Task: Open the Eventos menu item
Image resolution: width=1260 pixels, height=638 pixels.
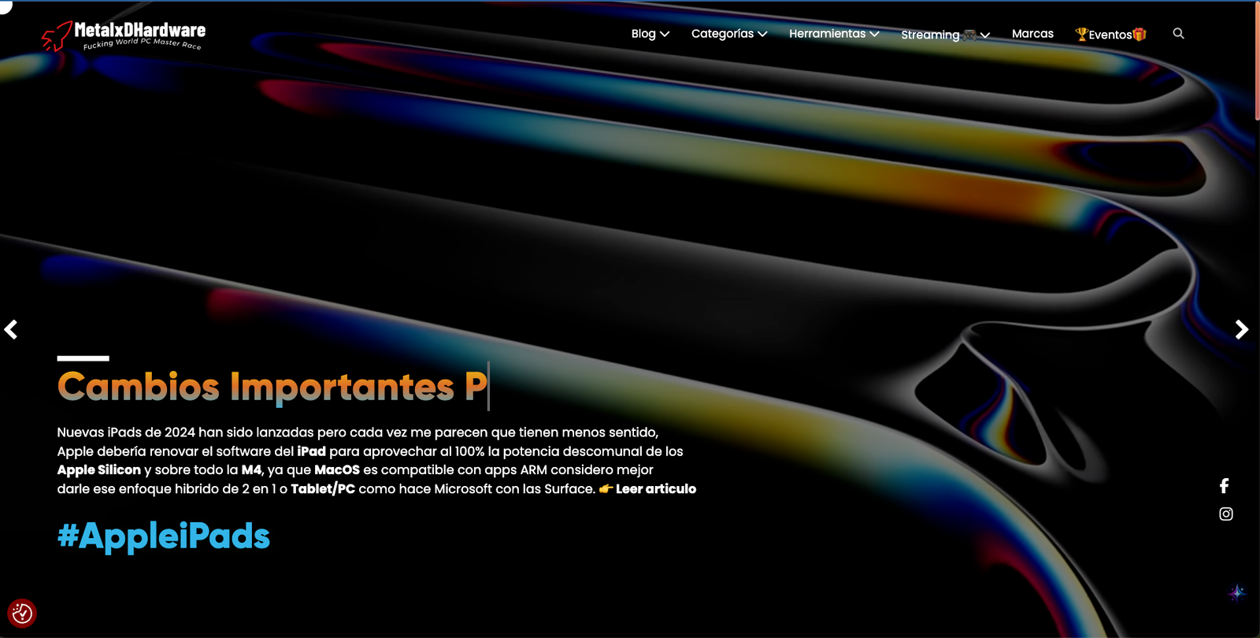Action: [1111, 35]
